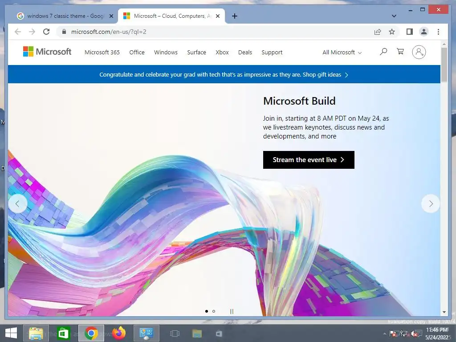The height and width of the screenshot is (342, 456).
Task: Click the Shop gift ideas banner link
Action: 325,75
